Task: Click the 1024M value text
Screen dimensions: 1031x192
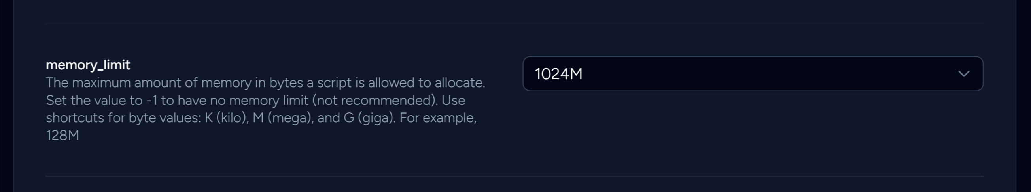Action: tap(558, 74)
